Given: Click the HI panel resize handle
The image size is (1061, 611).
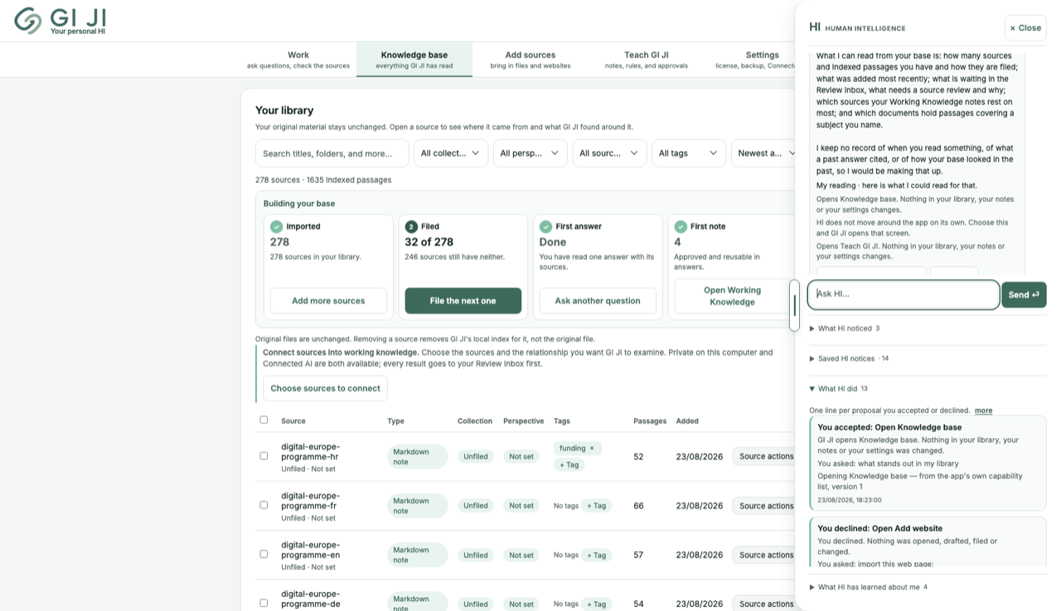Looking at the screenshot, I should click(794, 305).
